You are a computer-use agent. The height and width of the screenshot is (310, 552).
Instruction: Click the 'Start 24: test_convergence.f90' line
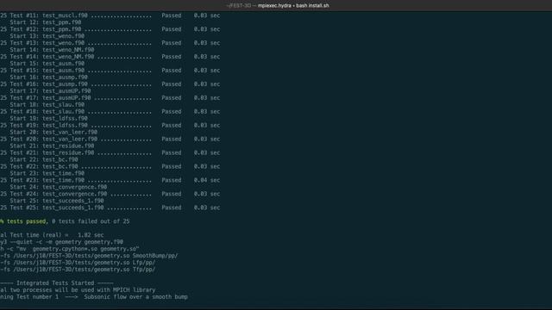[x=59, y=187]
